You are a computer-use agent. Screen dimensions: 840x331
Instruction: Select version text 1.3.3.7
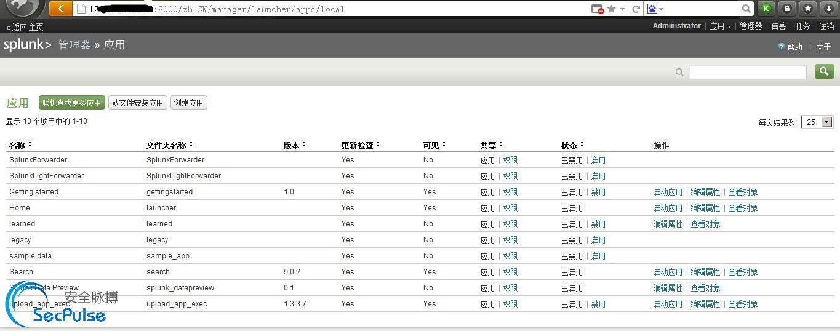pyautogui.click(x=295, y=304)
